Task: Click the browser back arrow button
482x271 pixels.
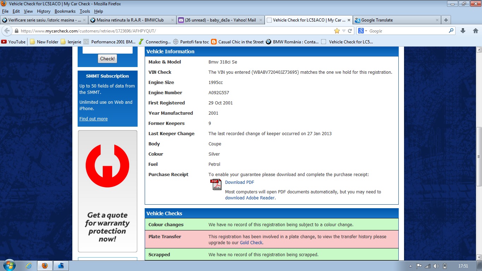Action: tap(6, 31)
